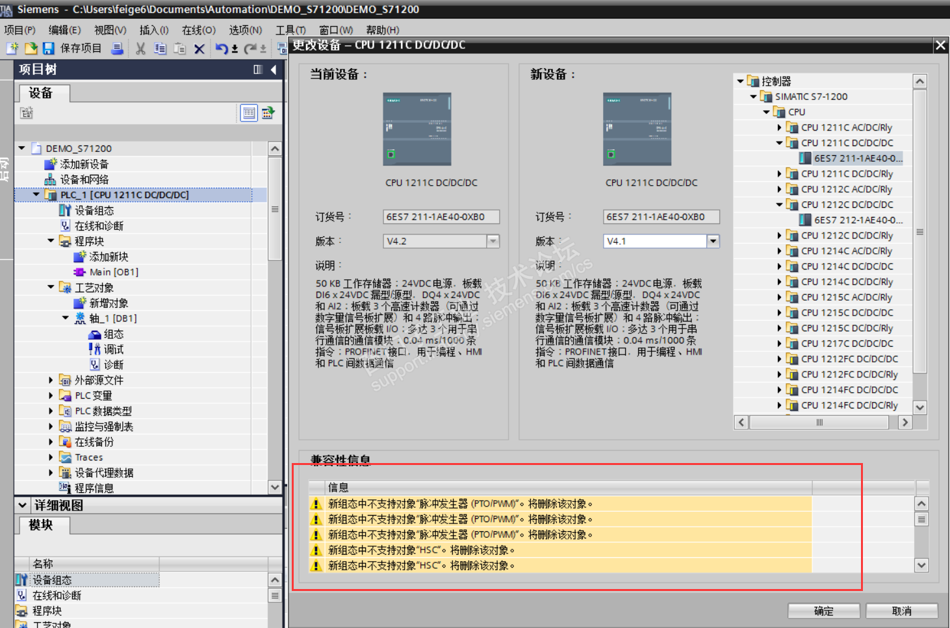Screen dimensions: 950x628
Task: Collapse the 项目树 panel with the left arrow
Action: pyautogui.click(x=274, y=69)
